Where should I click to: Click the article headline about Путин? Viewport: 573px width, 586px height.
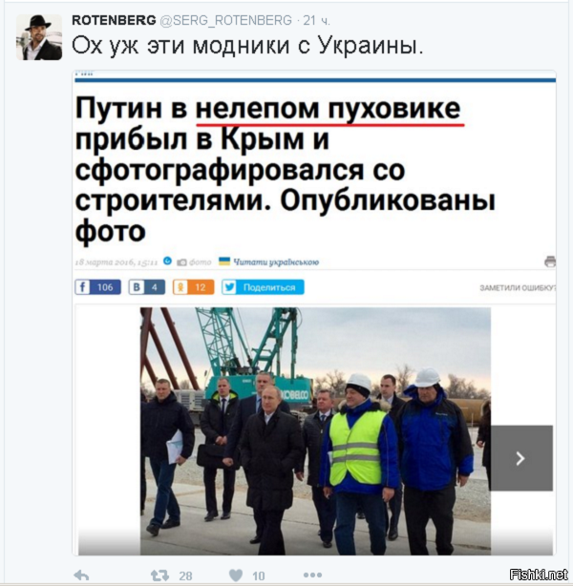[x=286, y=169]
